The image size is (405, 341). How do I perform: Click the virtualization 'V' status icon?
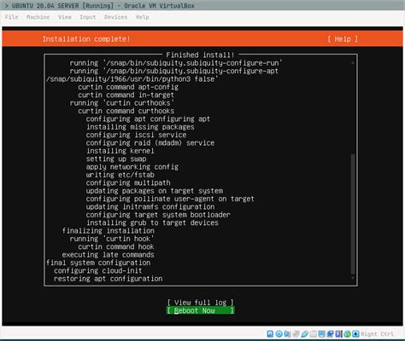pos(338,334)
